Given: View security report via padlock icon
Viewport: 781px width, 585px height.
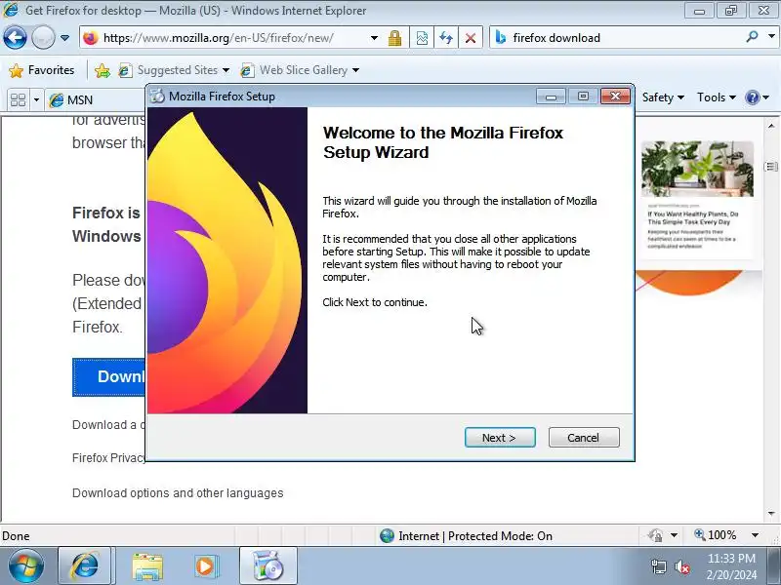Looking at the screenshot, I should [x=395, y=38].
